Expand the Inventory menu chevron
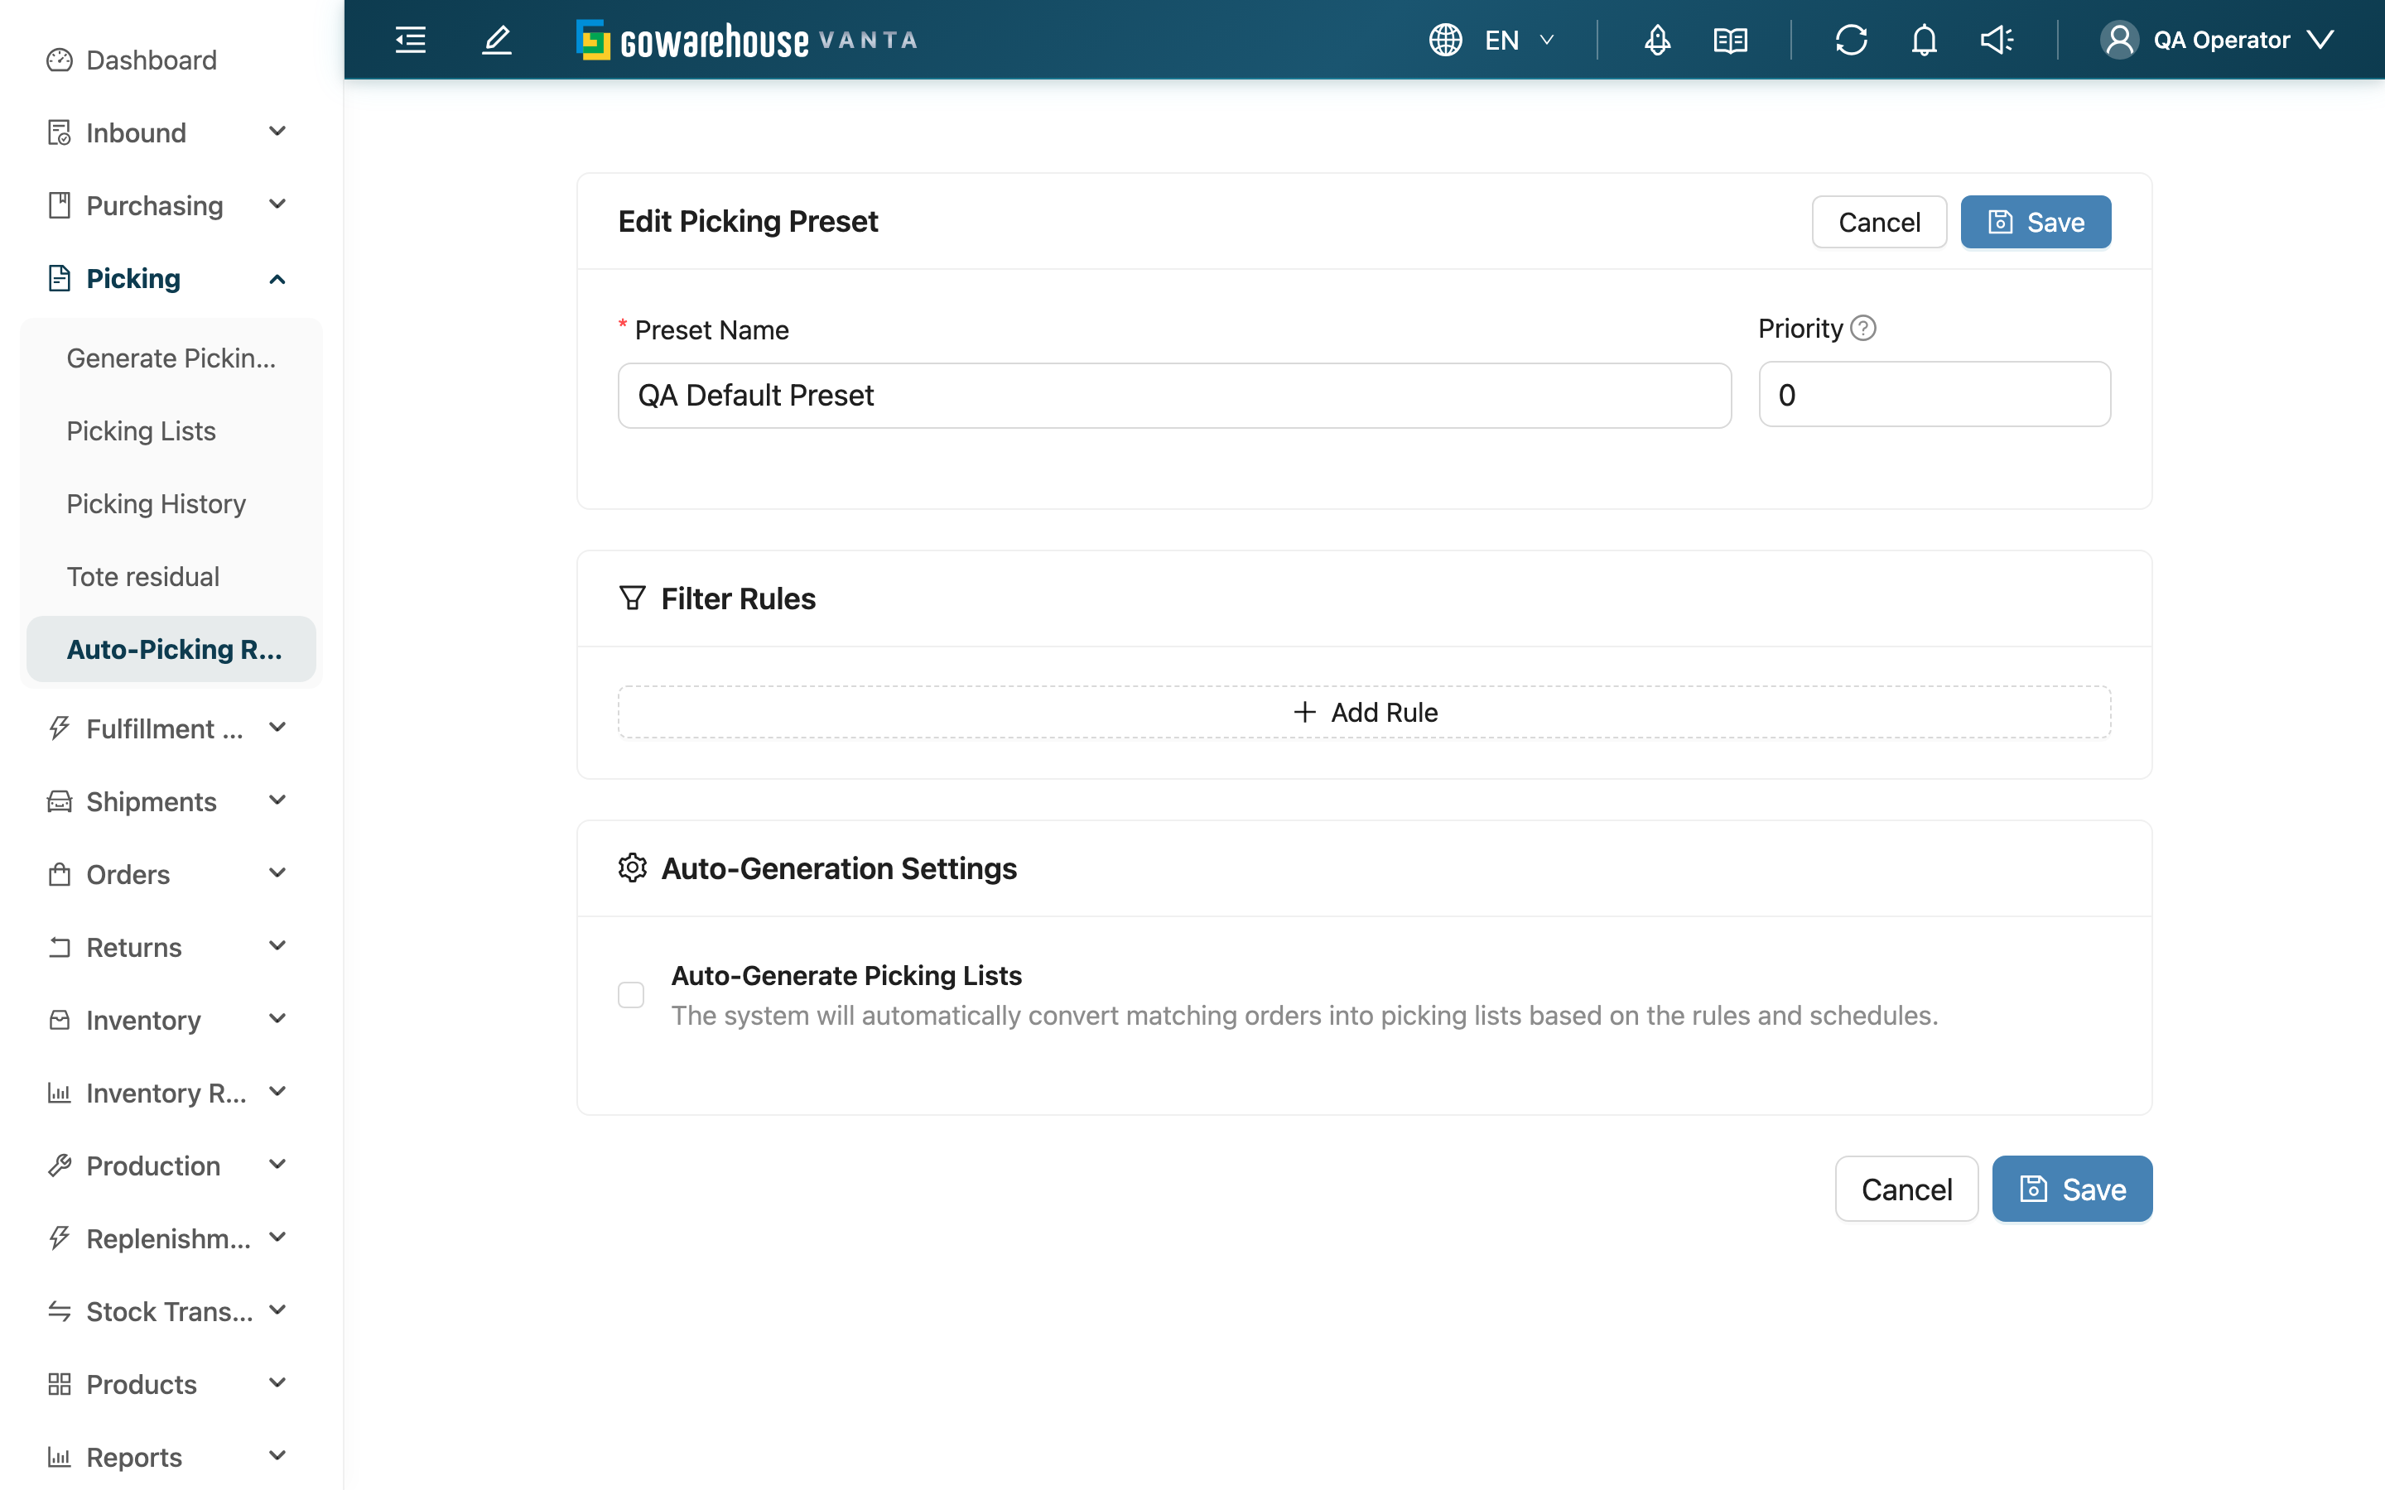2385x1490 pixels. [x=277, y=1020]
